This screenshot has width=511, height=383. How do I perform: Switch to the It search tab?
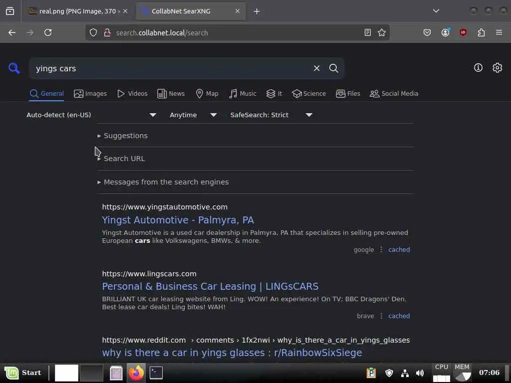pyautogui.click(x=274, y=93)
